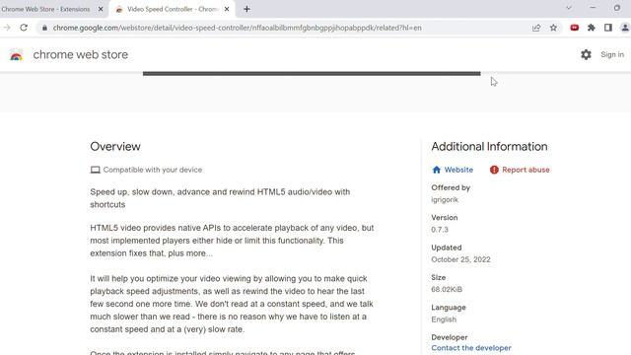
Task: Open the Chrome profile avatar
Action: point(625,28)
